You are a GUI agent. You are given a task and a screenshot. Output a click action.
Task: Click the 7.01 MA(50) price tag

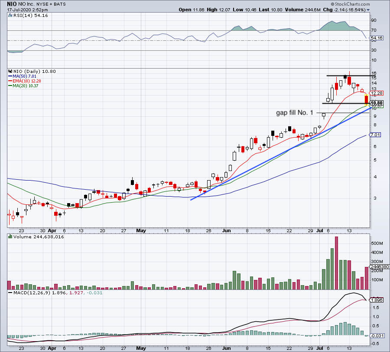click(375, 135)
